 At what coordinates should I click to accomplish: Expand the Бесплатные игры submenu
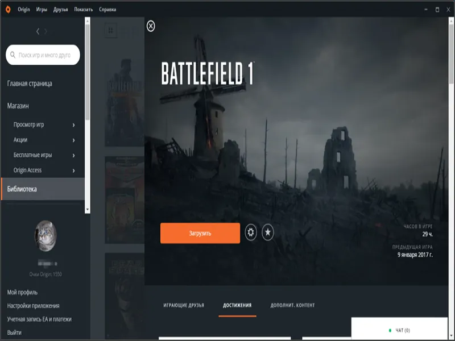(74, 155)
